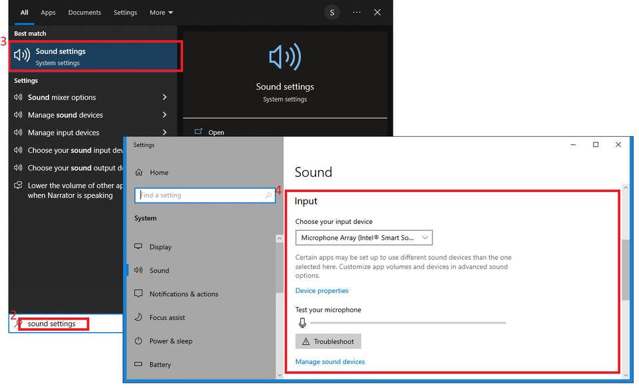The width and height of the screenshot is (639, 388).
Task: Expand Sound mixer options arrow
Action: [164, 98]
